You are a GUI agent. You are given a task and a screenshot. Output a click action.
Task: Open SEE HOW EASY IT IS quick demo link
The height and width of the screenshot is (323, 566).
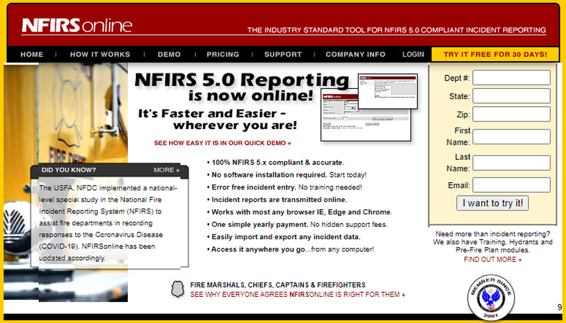tap(222, 143)
